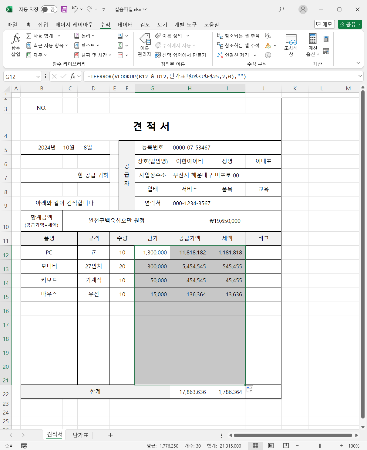Click the user account avatar

pyautogui.click(x=303, y=9)
